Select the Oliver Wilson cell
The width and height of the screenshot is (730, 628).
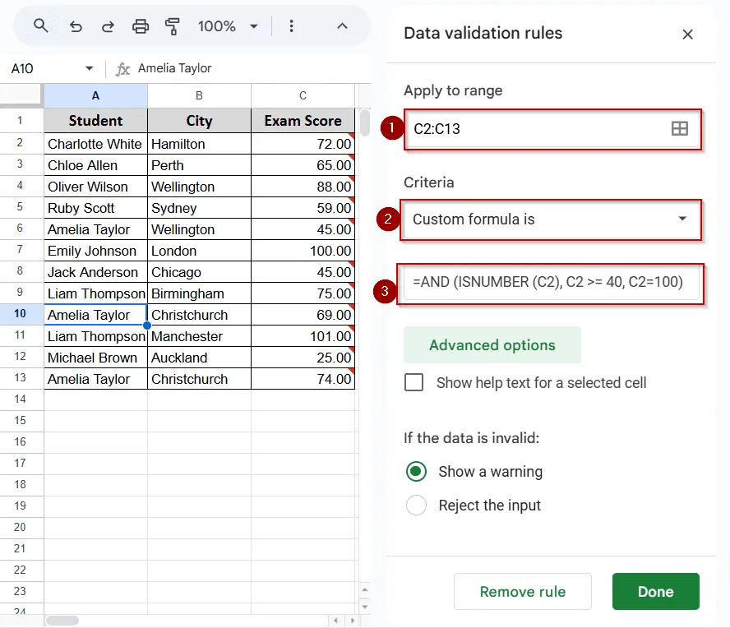coord(95,187)
